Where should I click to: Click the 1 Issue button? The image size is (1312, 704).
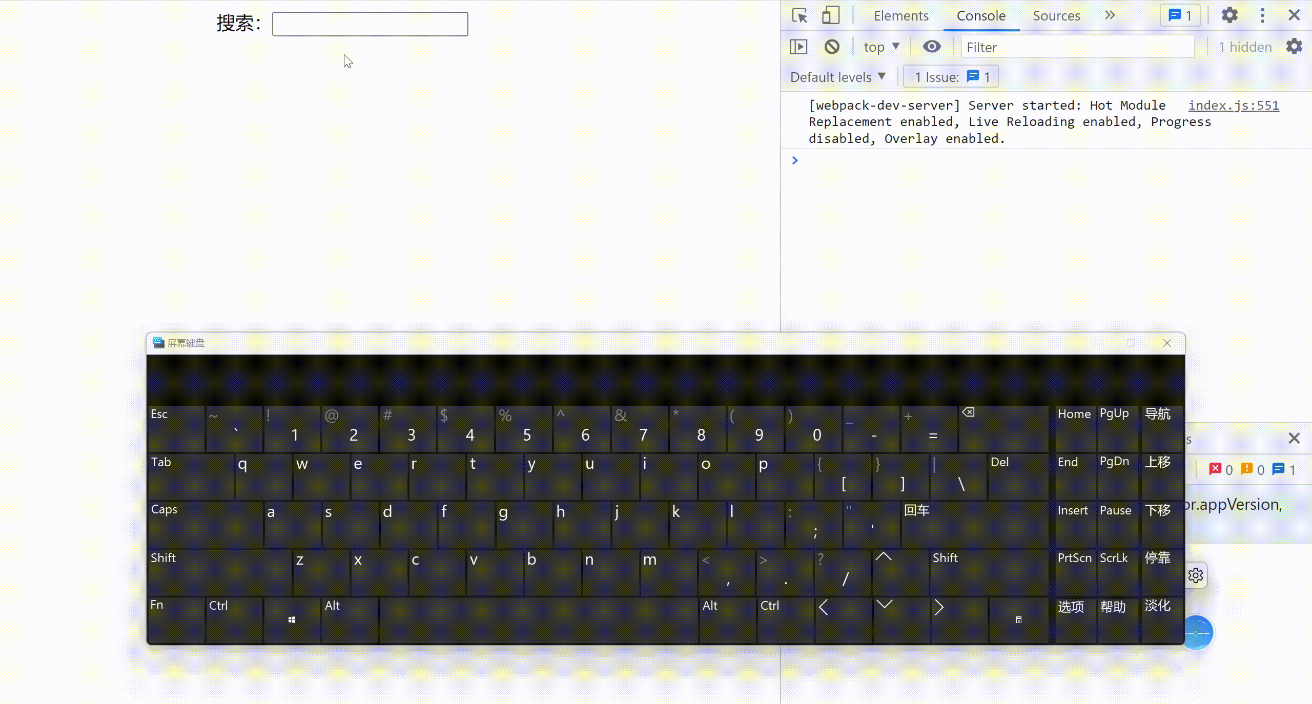tap(951, 77)
